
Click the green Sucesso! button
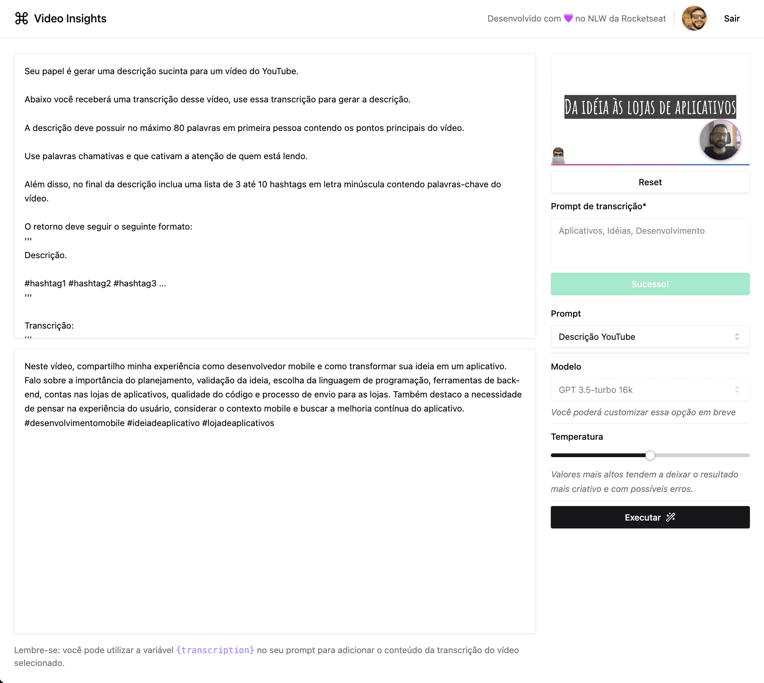pos(650,284)
